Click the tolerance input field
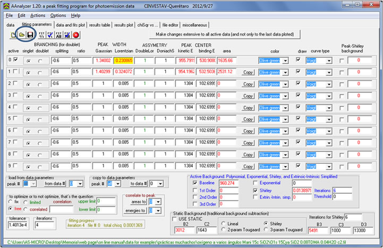 tap(16, 225)
